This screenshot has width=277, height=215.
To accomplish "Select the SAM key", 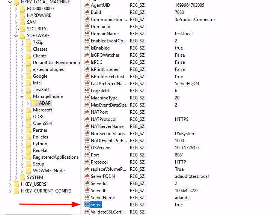I will coord(32,22).
